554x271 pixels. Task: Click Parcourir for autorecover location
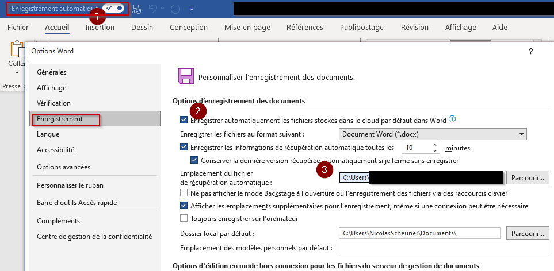click(x=528, y=177)
